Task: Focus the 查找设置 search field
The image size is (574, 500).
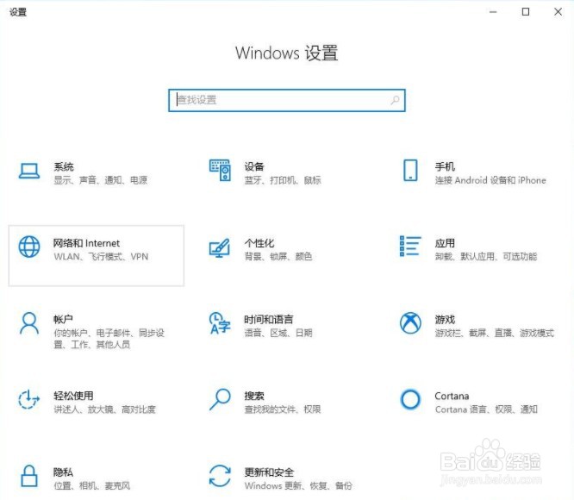Action: [287, 100]
